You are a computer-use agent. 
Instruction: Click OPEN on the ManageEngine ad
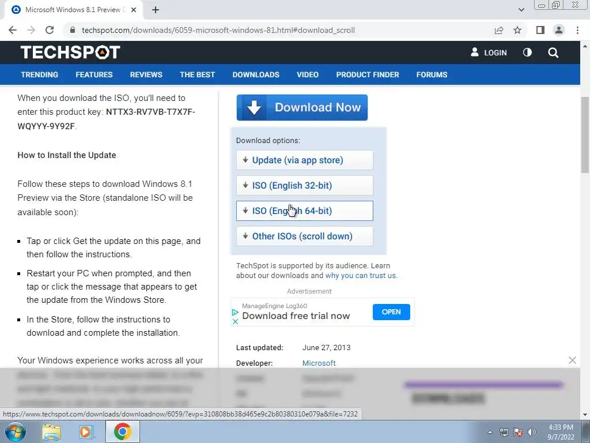[391, 312]
